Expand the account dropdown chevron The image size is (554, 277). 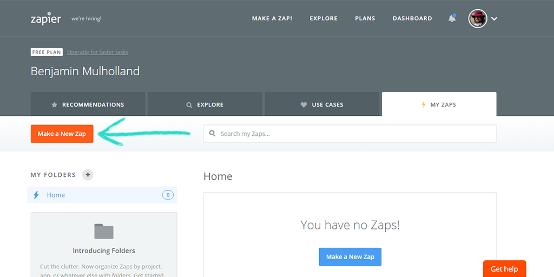pos(494,19)
